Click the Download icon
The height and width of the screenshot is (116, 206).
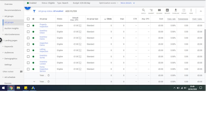pyautogui.click(x=176, y=11)
